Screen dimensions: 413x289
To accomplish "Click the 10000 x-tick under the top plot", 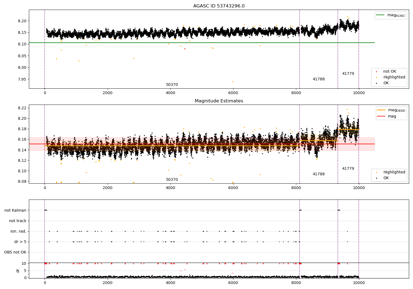I will pos(359,93).
